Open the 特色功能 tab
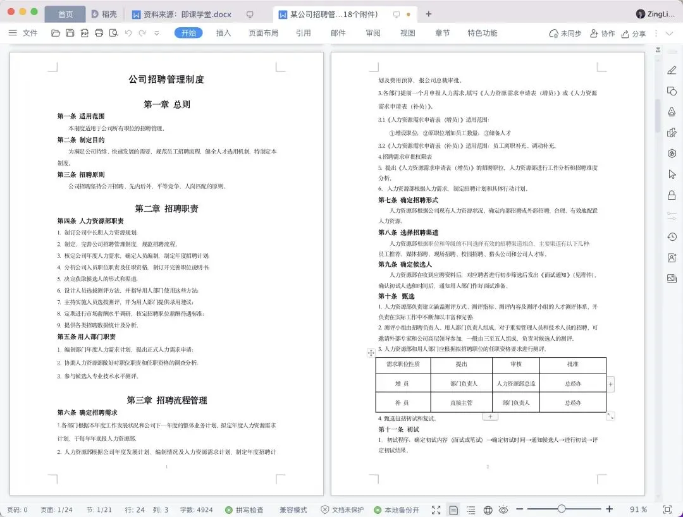683x517 pixels. 482,33
